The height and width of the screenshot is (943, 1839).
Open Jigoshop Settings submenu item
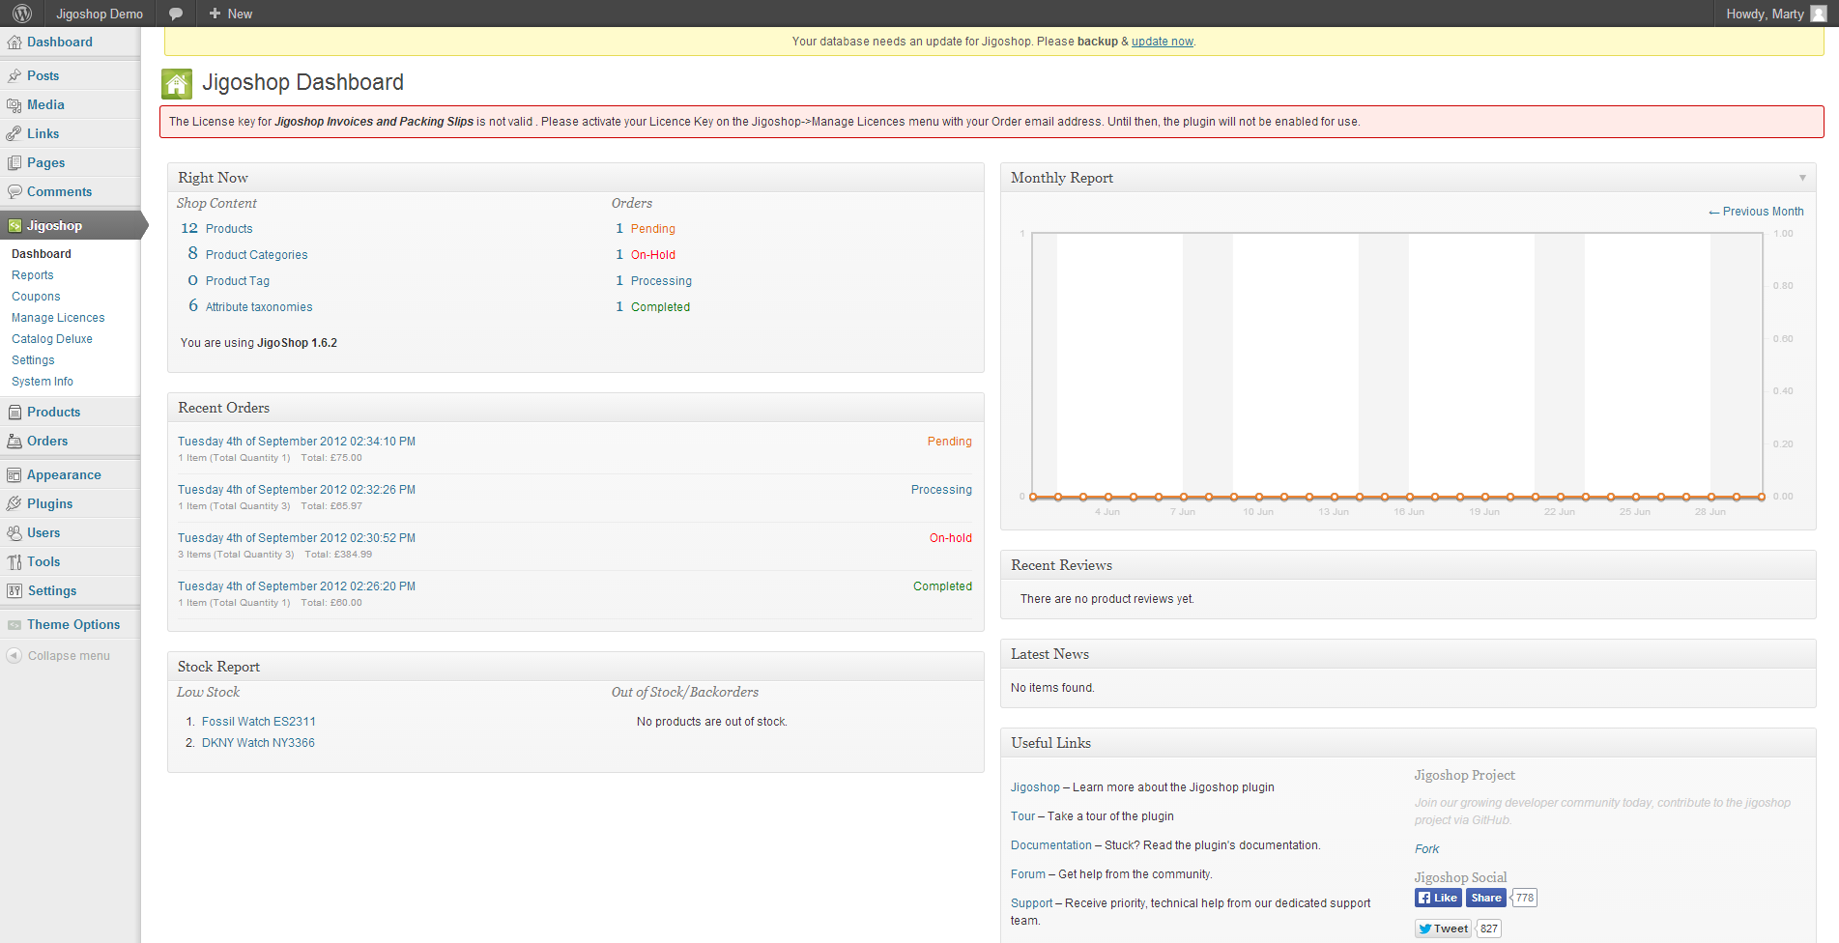(x=33, y=360)
